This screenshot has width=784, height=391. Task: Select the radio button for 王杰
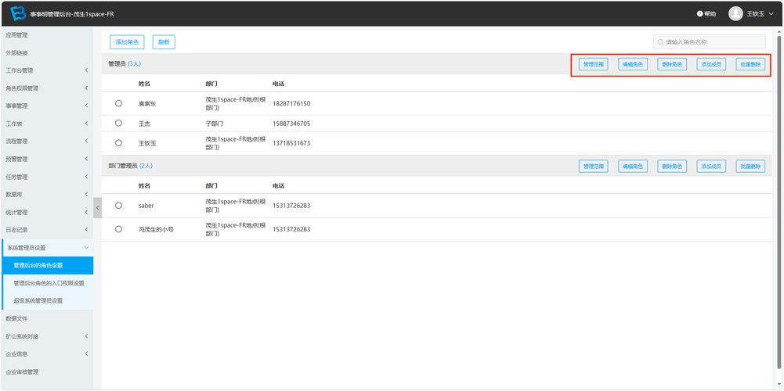point(118,123)
